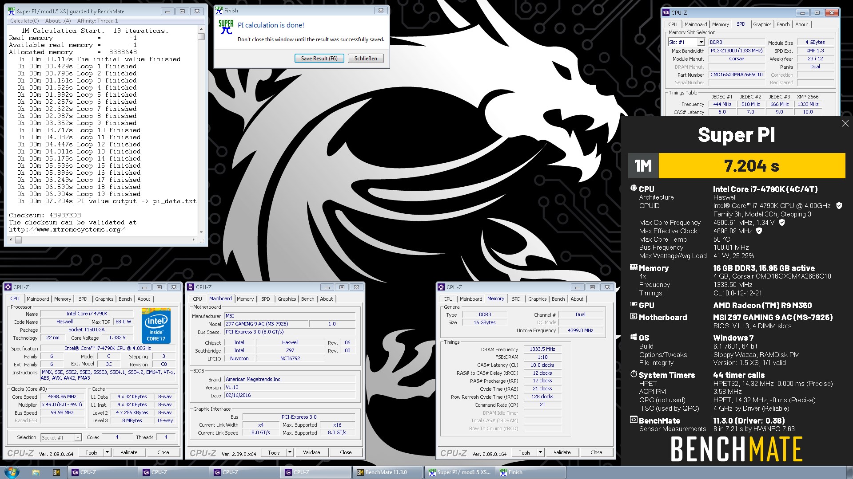Click Memory section icon in BenchMate
The height and width of the screenshot is (479, 853).
[634, 267]
